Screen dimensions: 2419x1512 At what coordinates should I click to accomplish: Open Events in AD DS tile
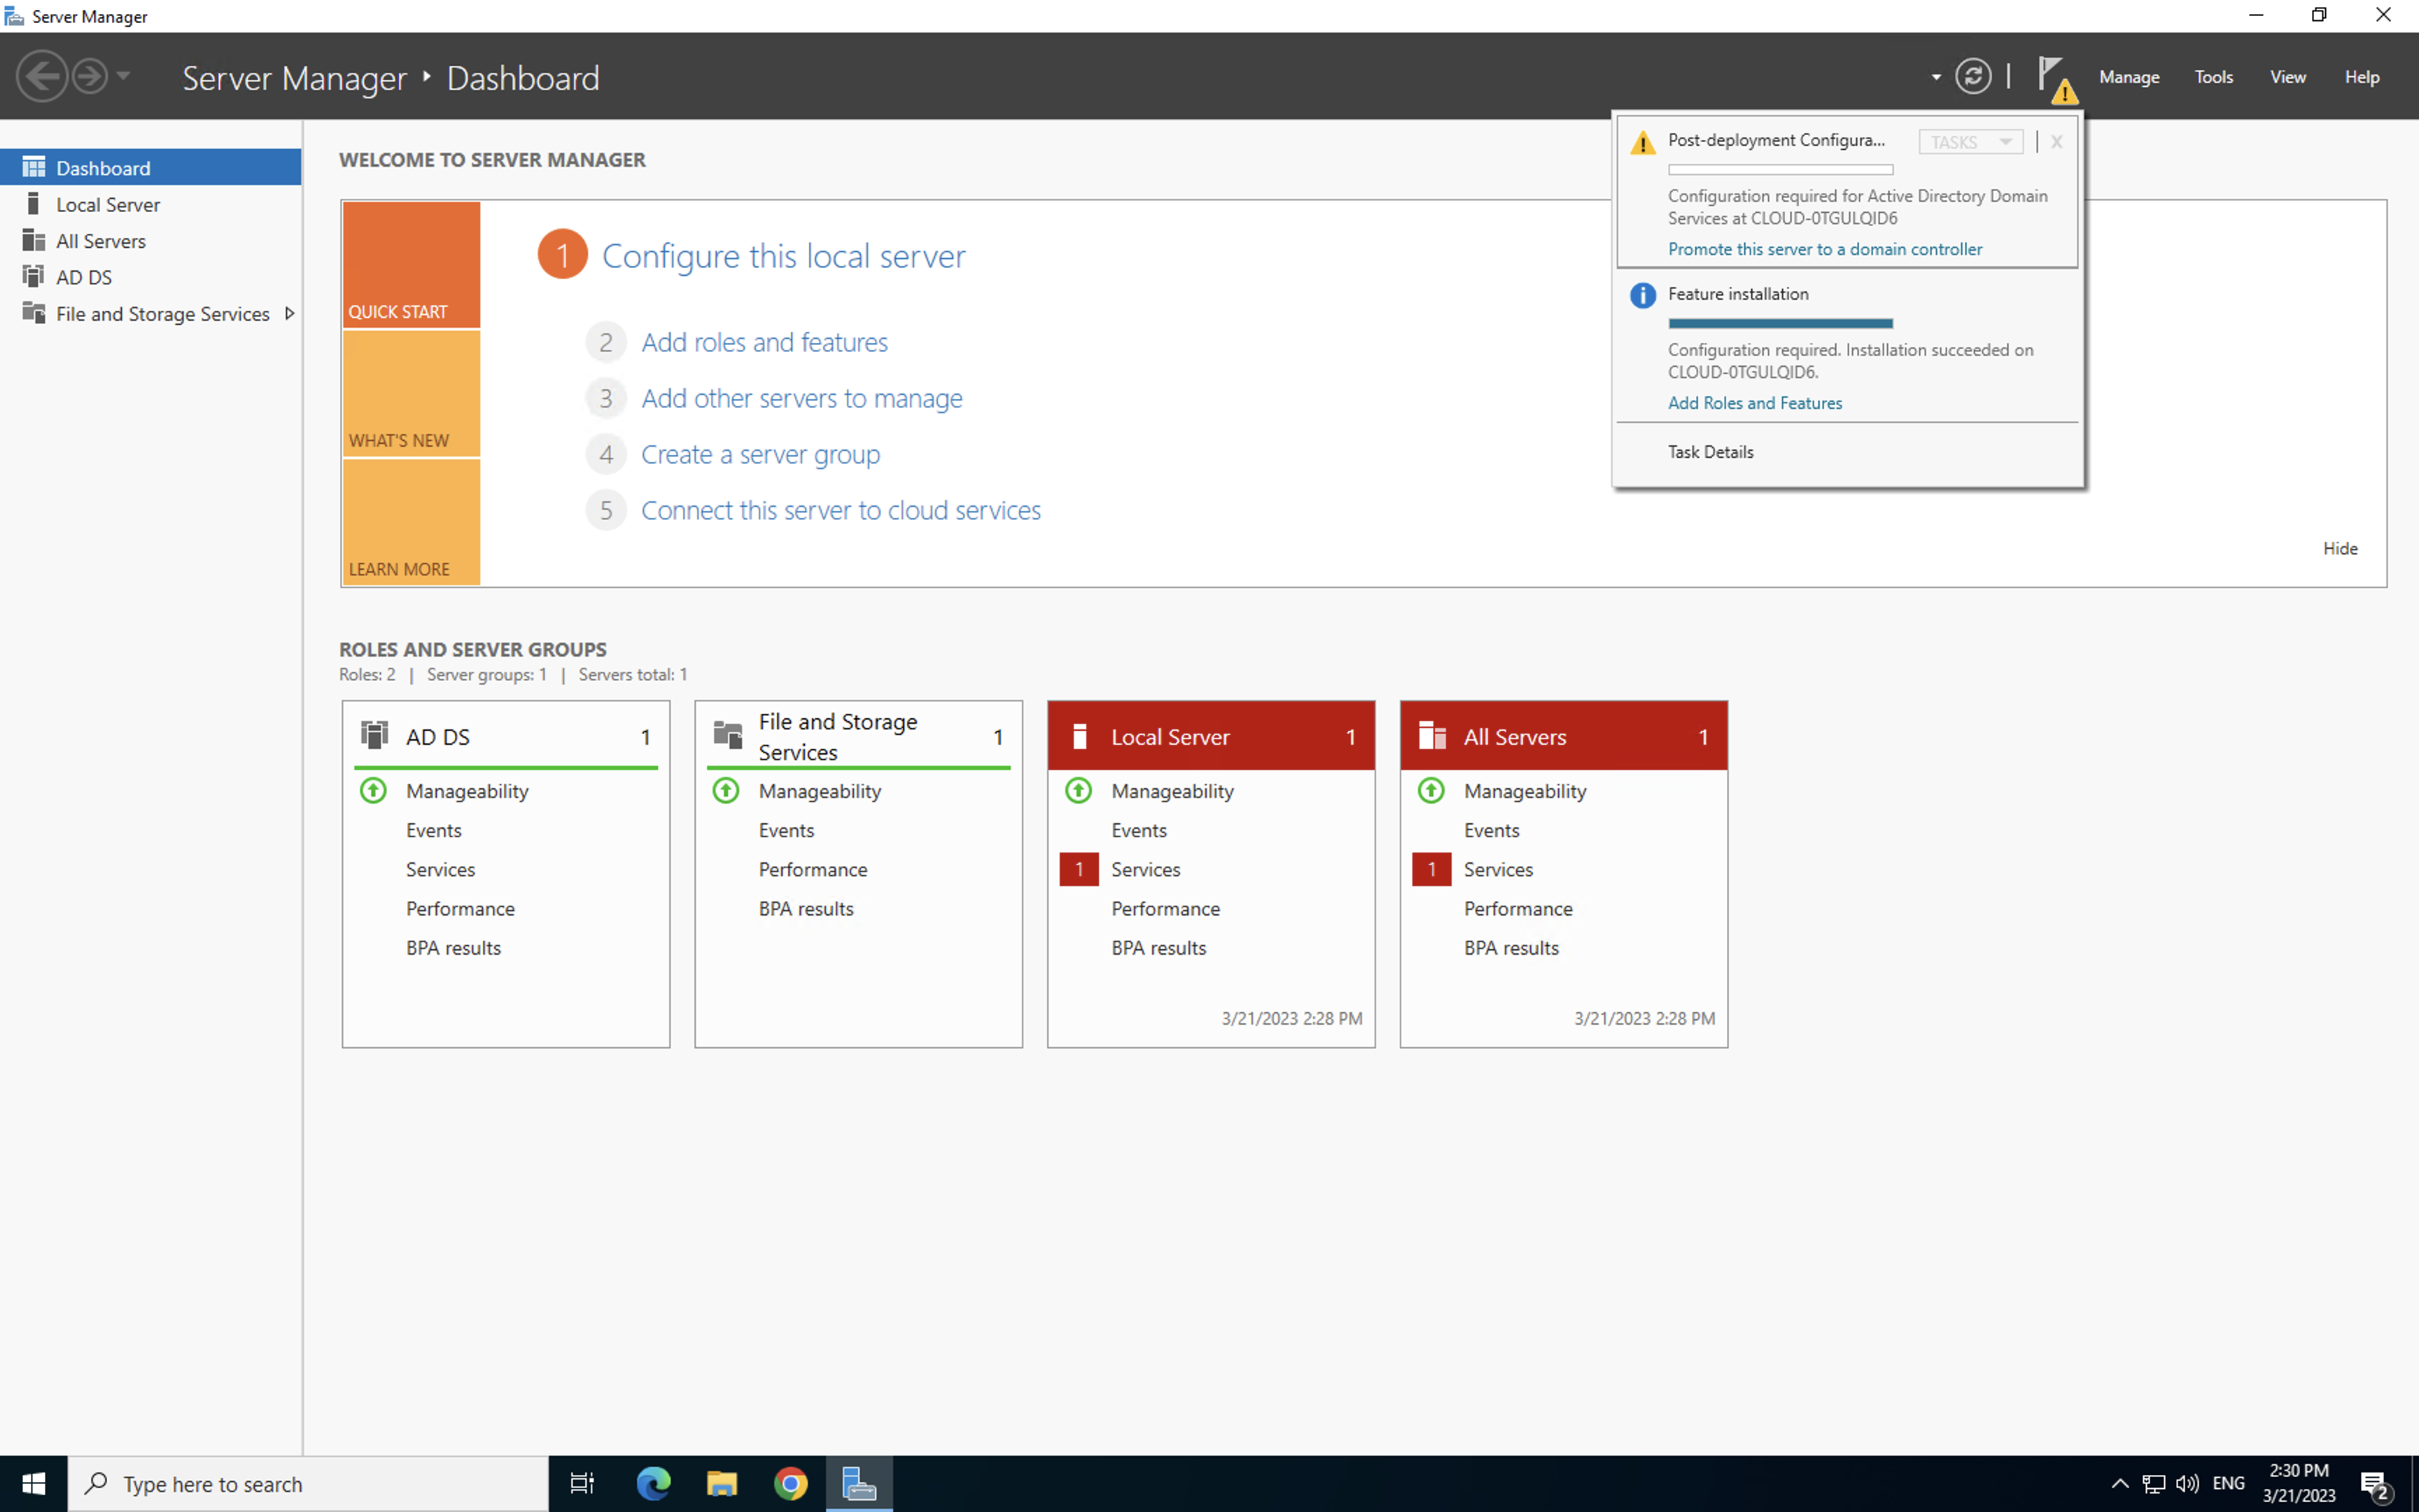click(x=433, y=830)
